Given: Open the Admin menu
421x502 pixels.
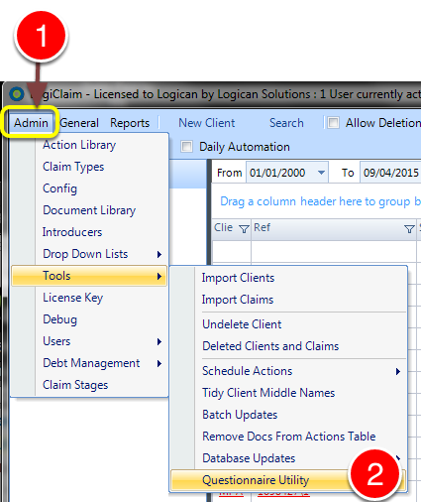Looking at the screenshot, I should (31, 123).
